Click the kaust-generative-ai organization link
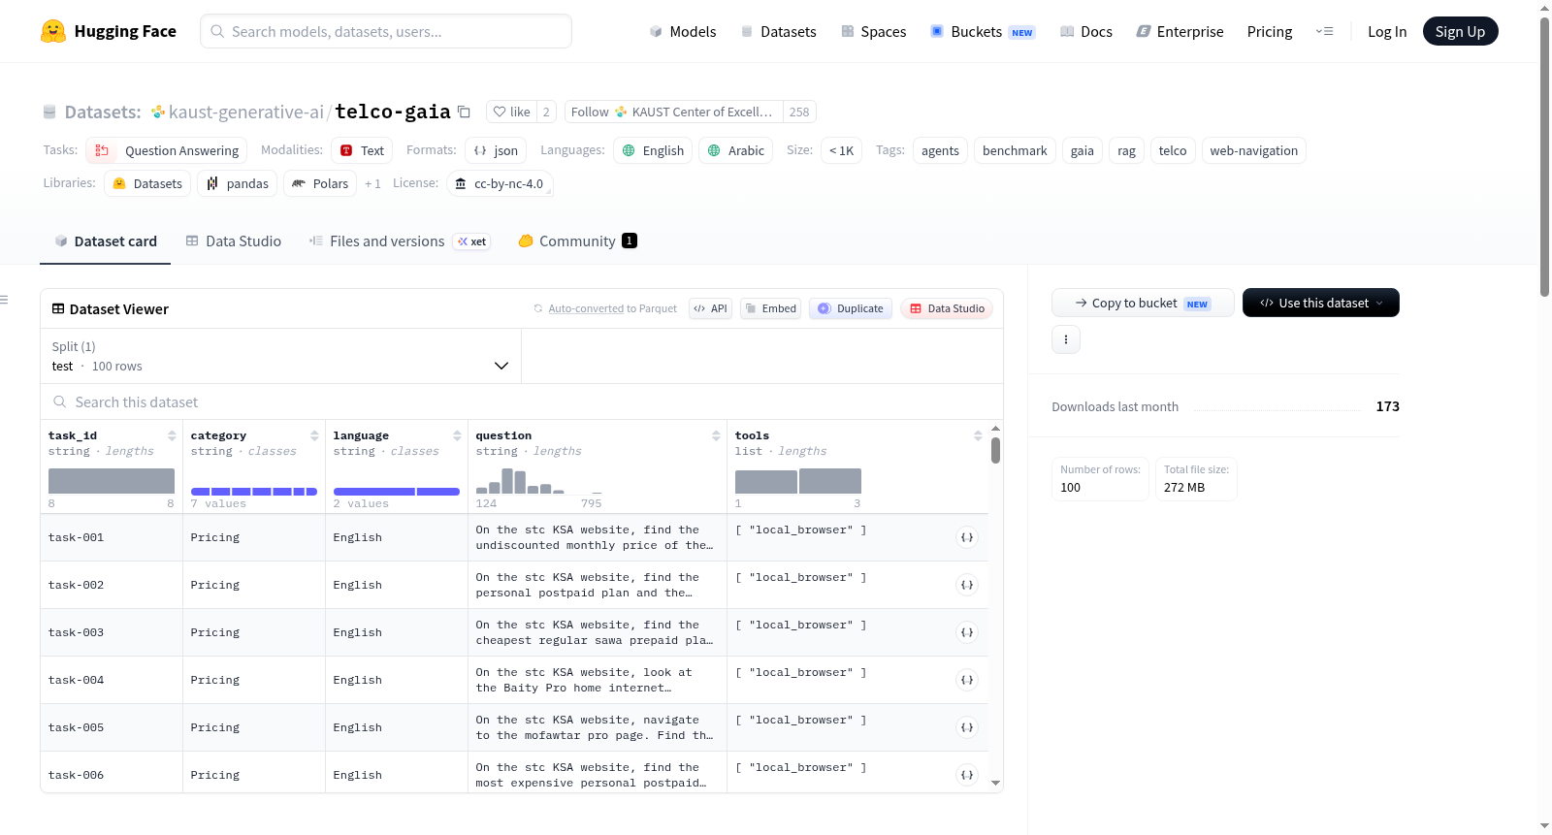 click(246, 112)
